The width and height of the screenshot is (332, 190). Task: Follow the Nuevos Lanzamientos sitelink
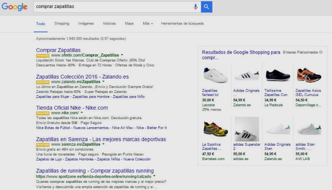[x=91, y=128]
